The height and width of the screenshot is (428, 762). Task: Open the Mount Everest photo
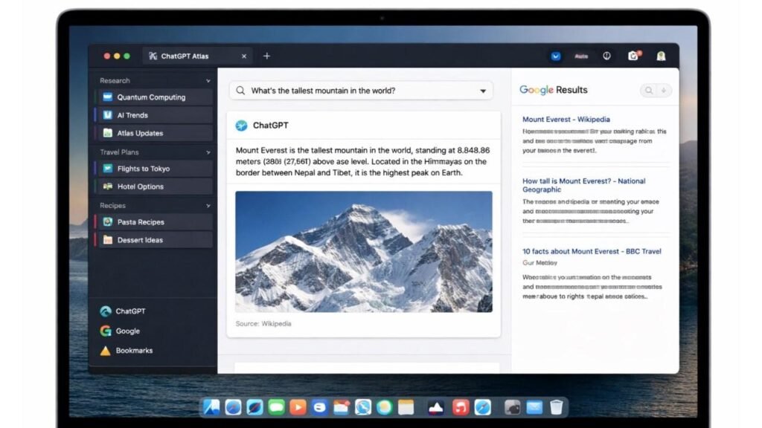pos(363,251)
